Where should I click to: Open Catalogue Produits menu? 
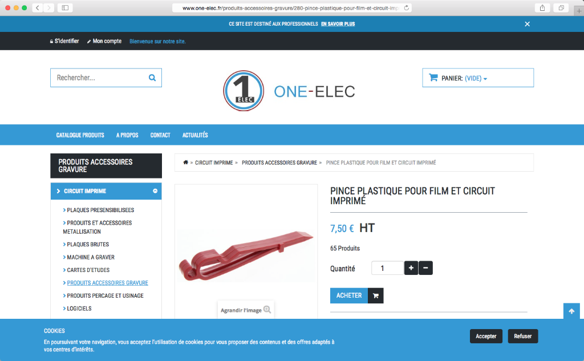80,135
